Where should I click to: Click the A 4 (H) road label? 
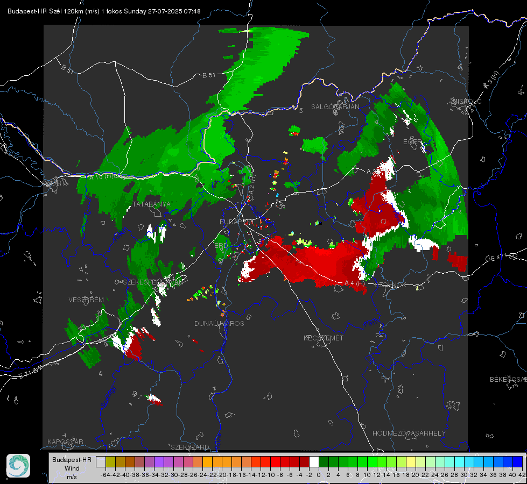point(355,283)
